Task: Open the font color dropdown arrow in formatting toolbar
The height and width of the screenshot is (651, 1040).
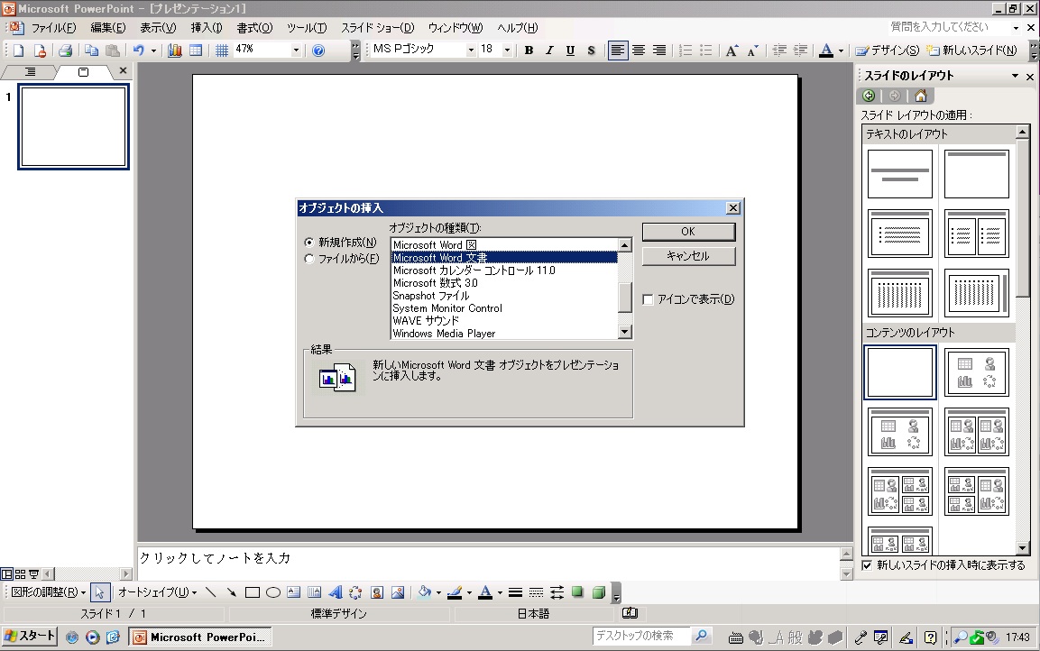Action: 841,50
